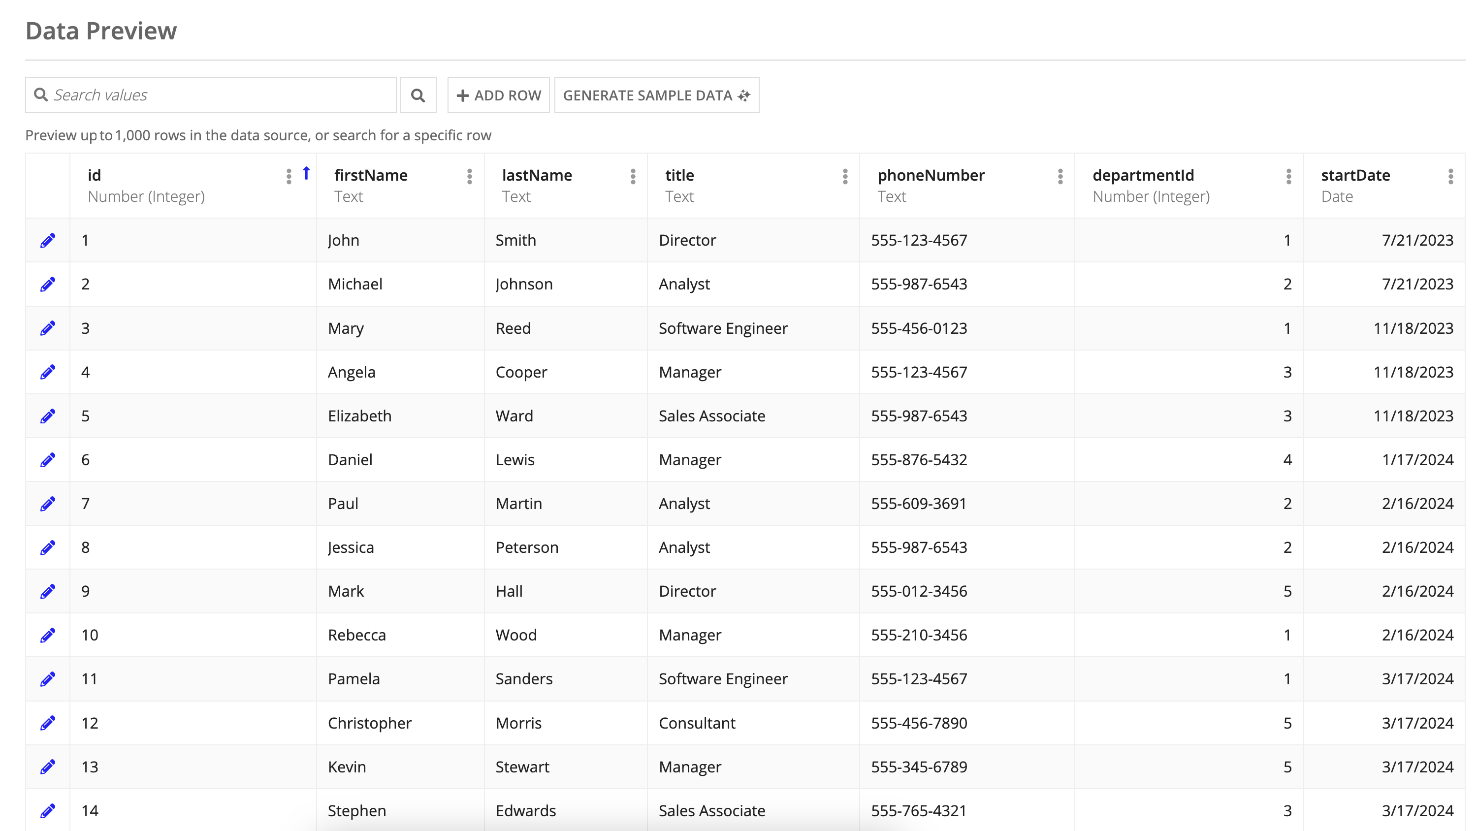Click the ADD ROW button
1478x831 pixels.
(x=498, y=95)
